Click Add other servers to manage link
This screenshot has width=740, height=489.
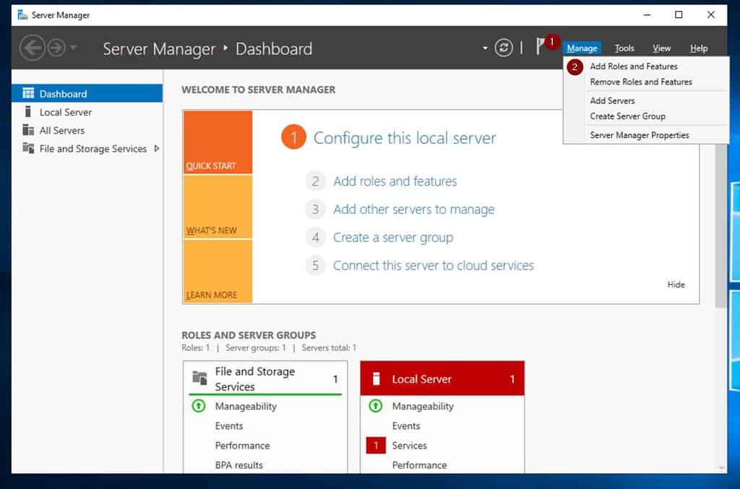tap(414, 209)
